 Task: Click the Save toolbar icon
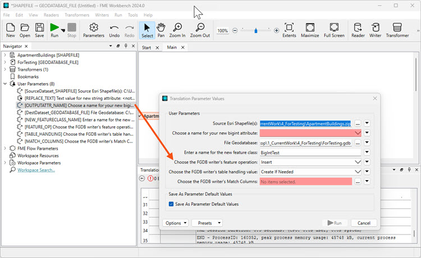[39, 30]
